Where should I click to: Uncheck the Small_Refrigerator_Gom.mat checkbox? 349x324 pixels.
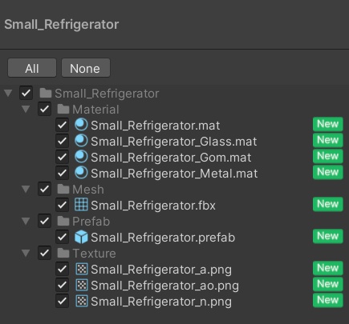[63, 157]
